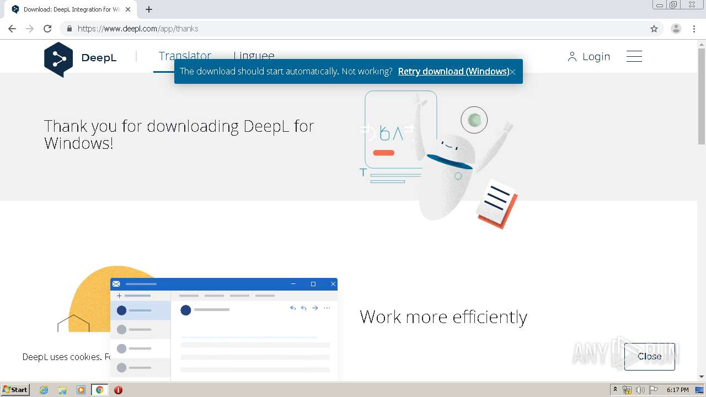Close the DeepL download tab
Image resolution: width=706 pixels, height=397 pixels.
(x=128, y=9)
